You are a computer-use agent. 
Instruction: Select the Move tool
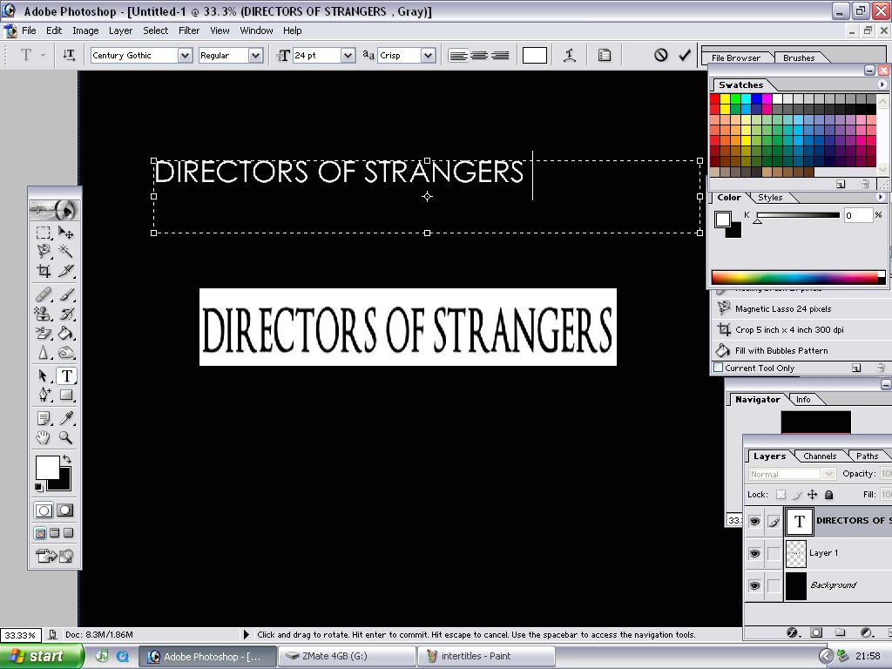coord(66,233)
